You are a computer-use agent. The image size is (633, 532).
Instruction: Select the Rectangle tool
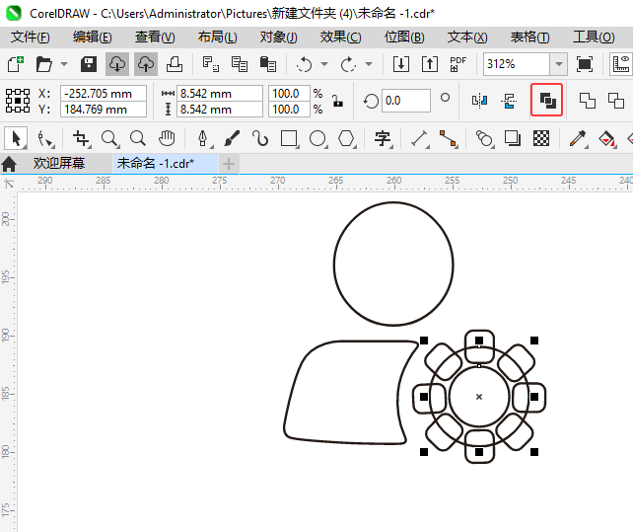coord(289,138)
